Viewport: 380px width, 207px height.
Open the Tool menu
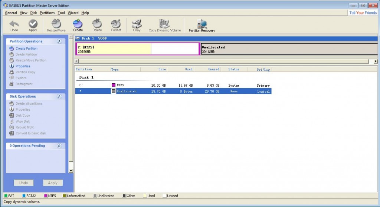61,13
